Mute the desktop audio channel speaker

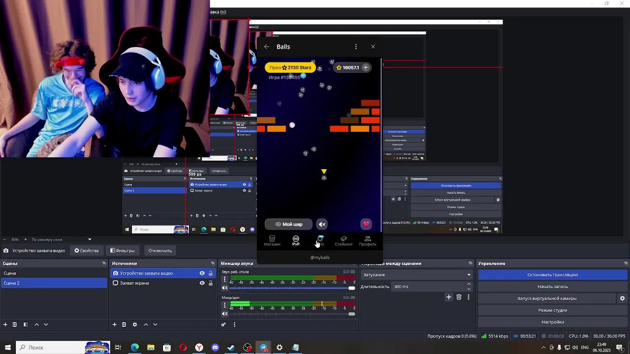[x=225, y=288]
